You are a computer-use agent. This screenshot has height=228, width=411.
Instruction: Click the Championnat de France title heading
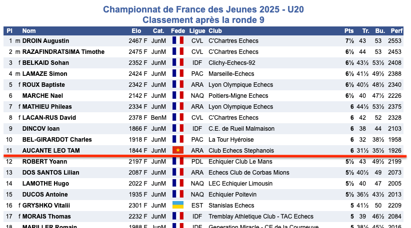pos(203,9)
